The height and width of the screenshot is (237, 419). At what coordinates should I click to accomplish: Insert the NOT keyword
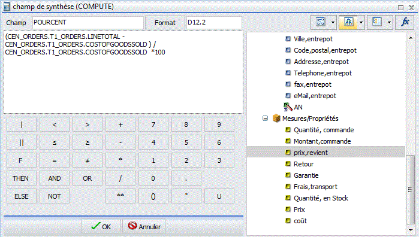click(x=55, y=196)
